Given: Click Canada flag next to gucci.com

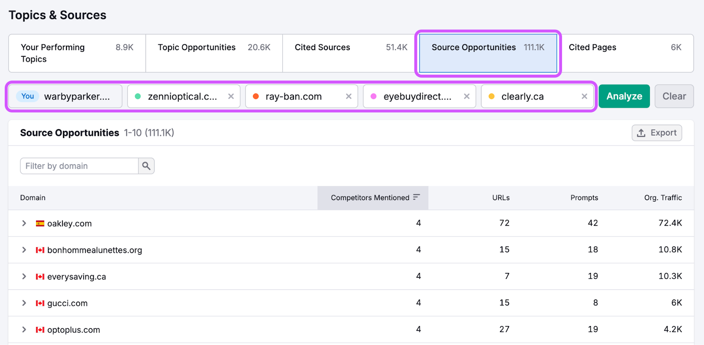Looking at the screenshot, I should click(x=40, y=303).
